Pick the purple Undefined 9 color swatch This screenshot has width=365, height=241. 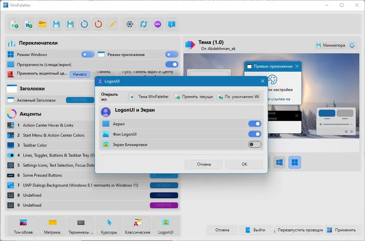tap(164, 205)
